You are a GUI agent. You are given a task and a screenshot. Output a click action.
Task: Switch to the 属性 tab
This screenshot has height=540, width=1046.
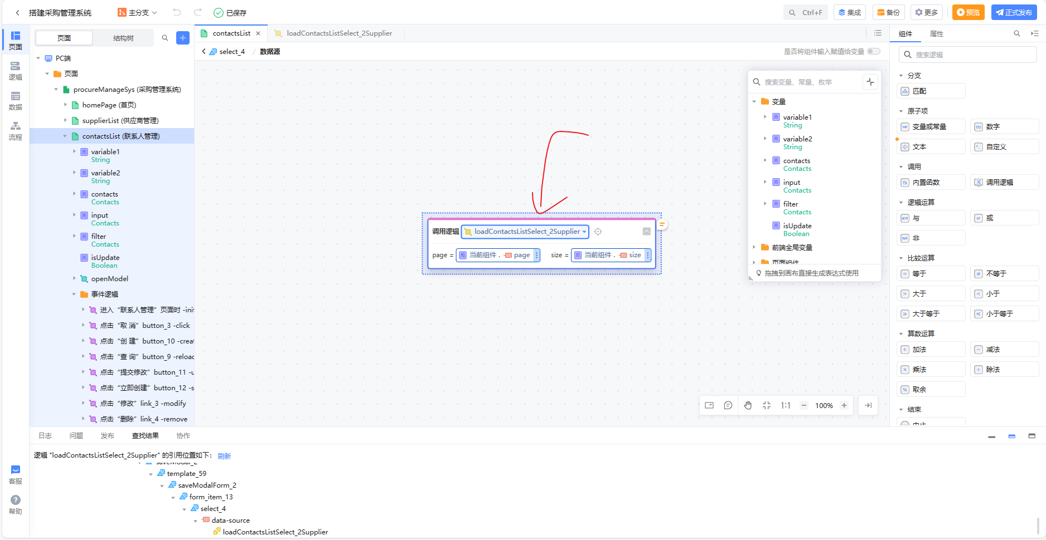pos(937,33)
